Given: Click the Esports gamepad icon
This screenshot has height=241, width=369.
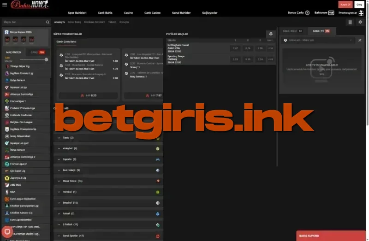Looking at the screenshot, I should (x=158, y=159).
